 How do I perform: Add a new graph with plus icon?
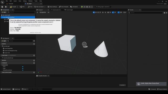point(34,44)
